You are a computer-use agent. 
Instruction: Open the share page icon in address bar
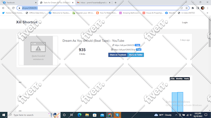(x=182, y=8)
